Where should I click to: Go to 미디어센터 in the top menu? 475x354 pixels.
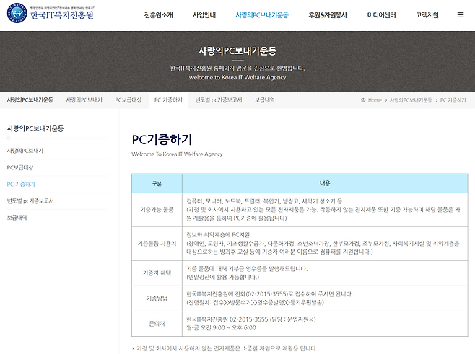click(x=383, y=14)
